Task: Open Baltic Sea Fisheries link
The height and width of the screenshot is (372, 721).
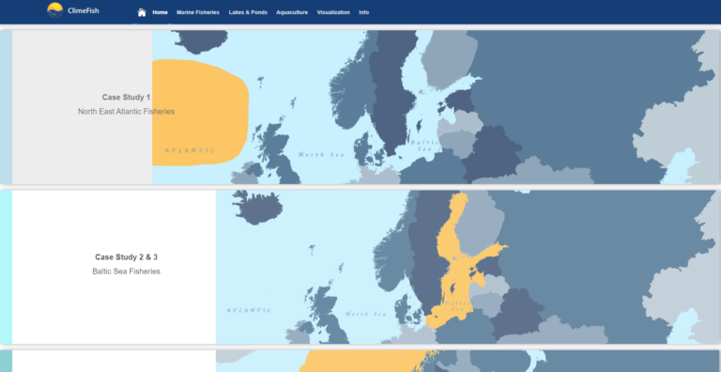Action: pos(126,271)
